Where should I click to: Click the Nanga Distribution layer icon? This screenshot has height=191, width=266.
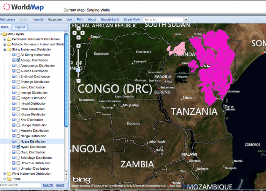14,136
